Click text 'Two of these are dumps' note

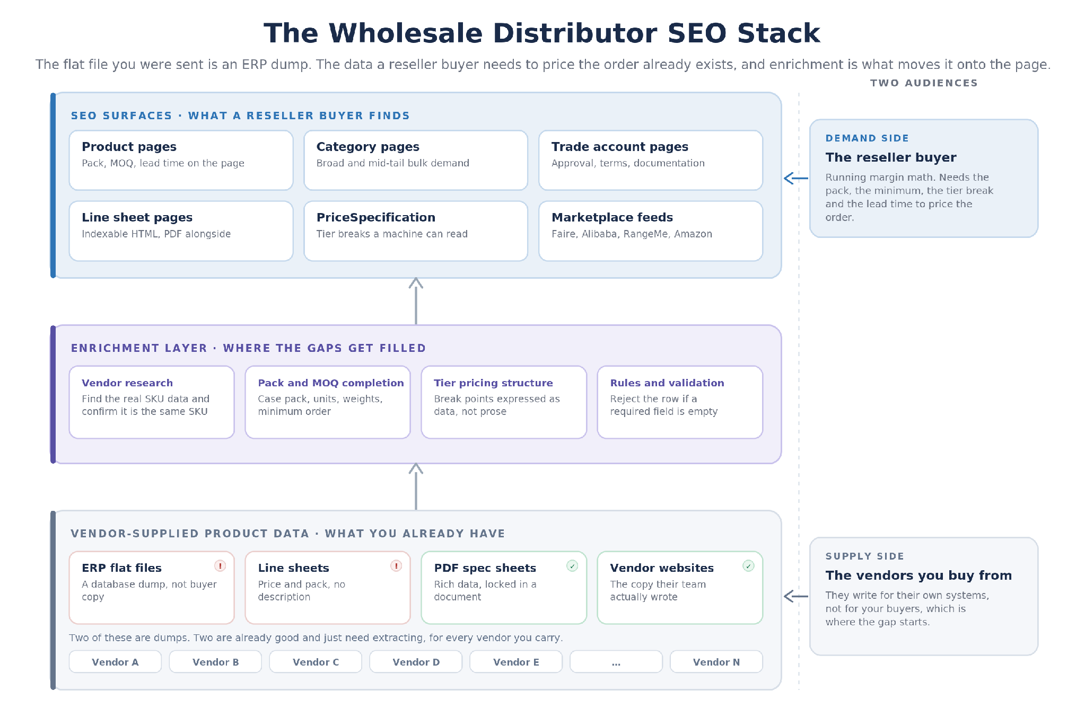pos(316,638)
